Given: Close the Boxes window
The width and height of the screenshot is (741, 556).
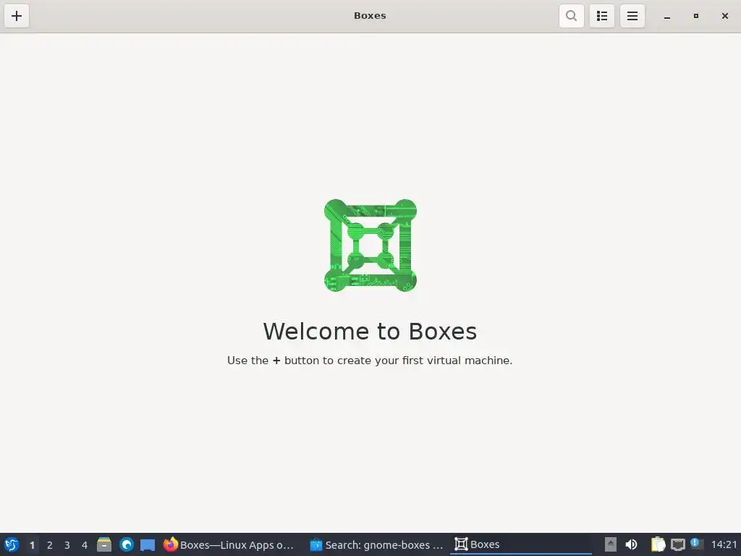Looking at the screenshot, I should pyautogui.click(x=724, y=16).
